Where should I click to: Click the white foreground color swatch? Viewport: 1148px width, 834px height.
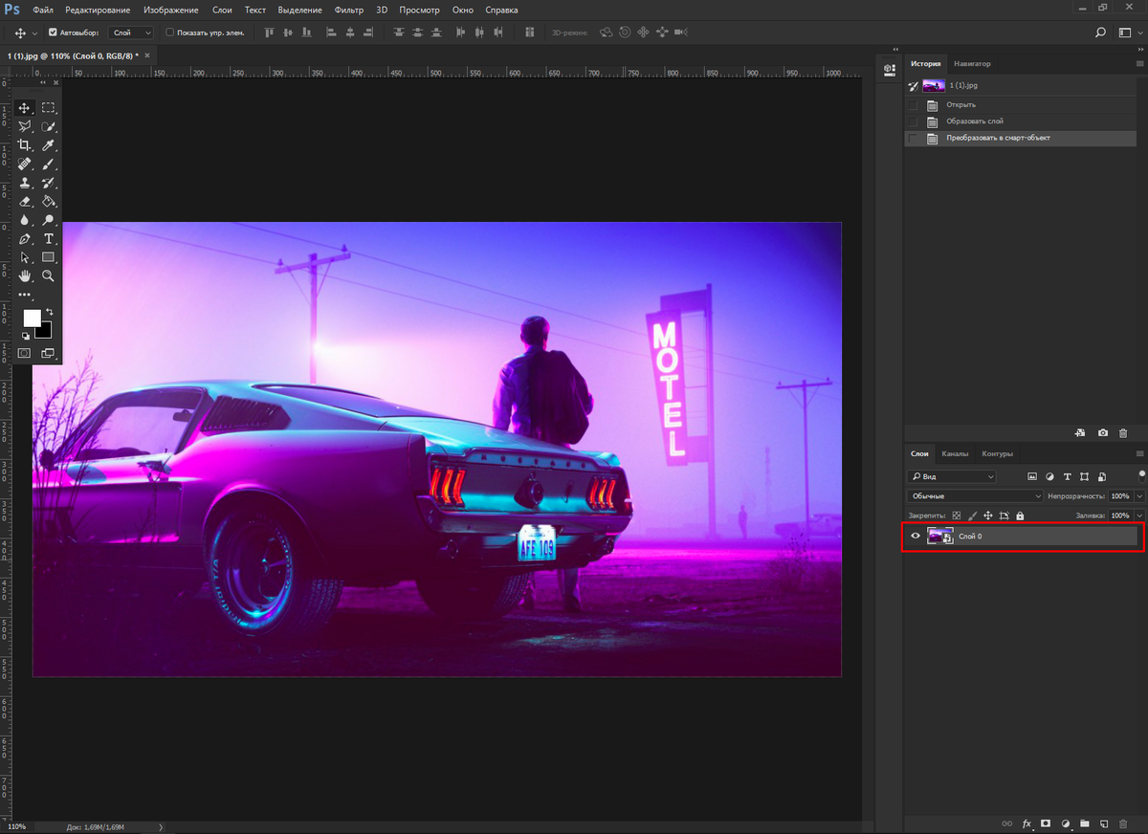pos(32,318)
